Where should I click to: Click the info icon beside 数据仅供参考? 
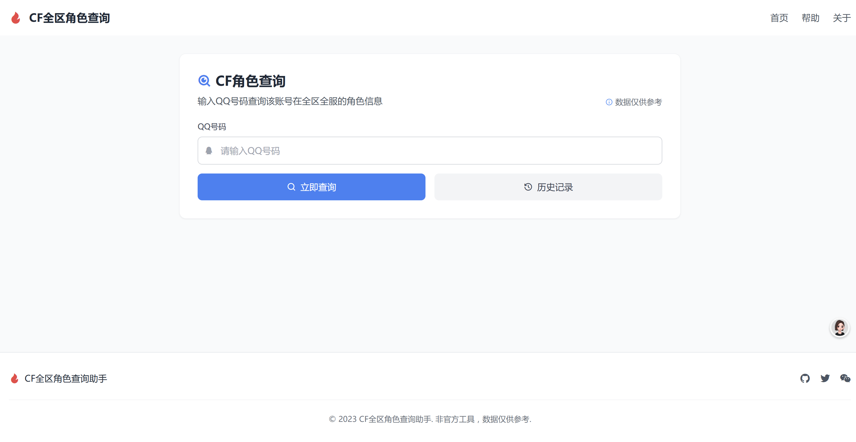pos(609,102)
